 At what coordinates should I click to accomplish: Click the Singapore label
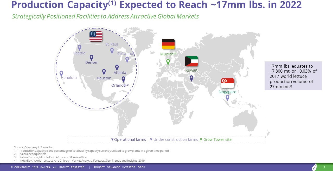coord(227,92)
